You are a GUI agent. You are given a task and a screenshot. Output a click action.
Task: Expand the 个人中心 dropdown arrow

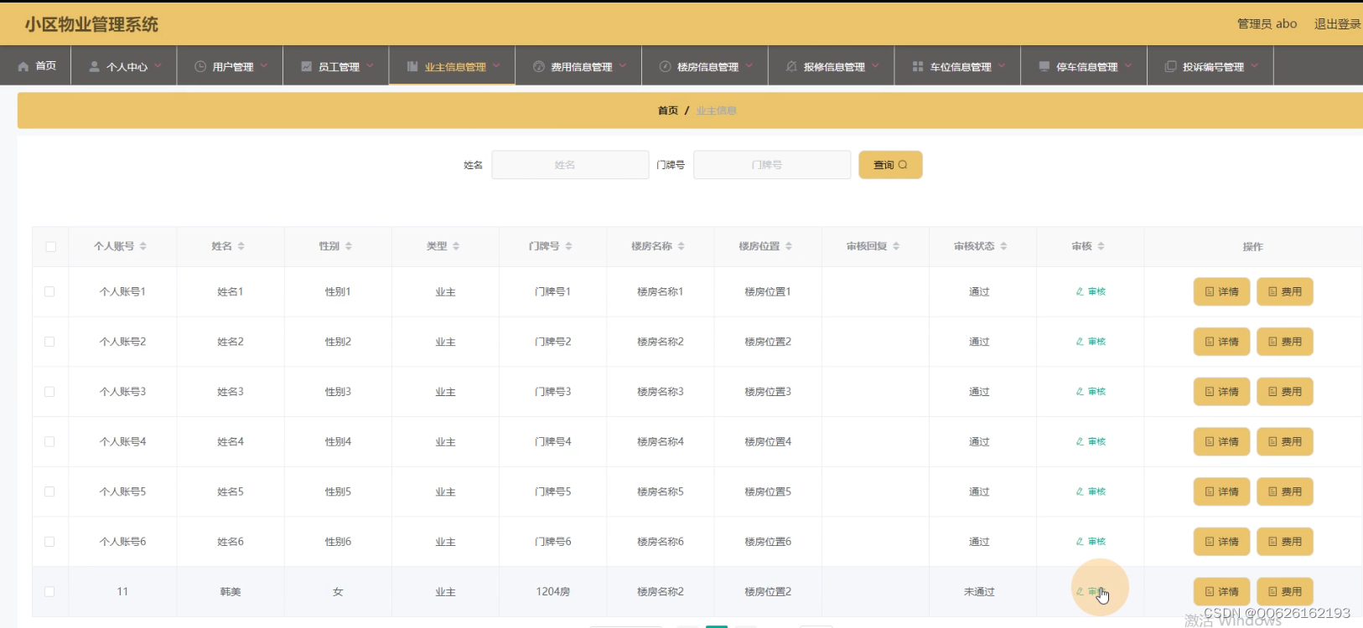158,65
